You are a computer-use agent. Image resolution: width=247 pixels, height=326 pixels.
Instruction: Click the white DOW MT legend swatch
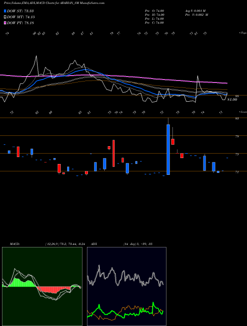point(5,17)
